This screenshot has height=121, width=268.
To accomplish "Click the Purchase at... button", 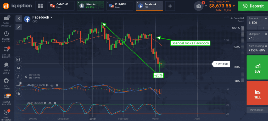I will (257, 110).
